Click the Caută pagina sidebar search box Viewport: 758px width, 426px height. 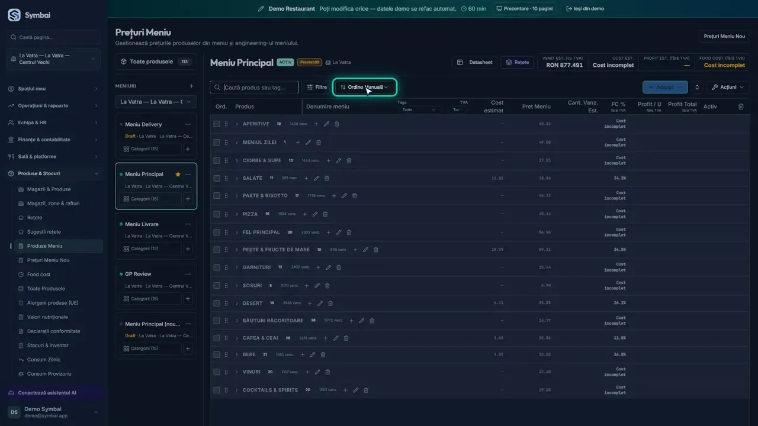[x=54, y=37]
